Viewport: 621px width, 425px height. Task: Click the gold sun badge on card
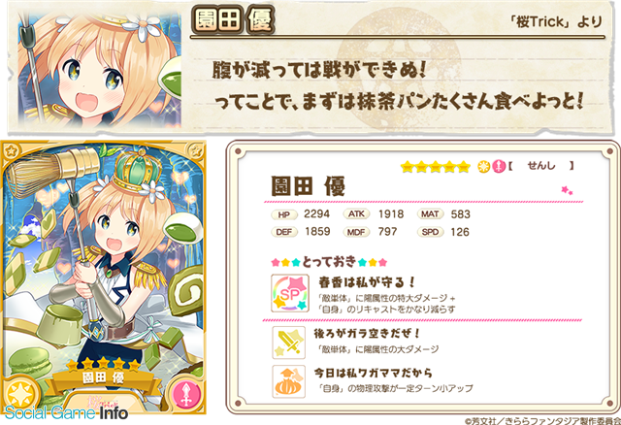(19, 395)
